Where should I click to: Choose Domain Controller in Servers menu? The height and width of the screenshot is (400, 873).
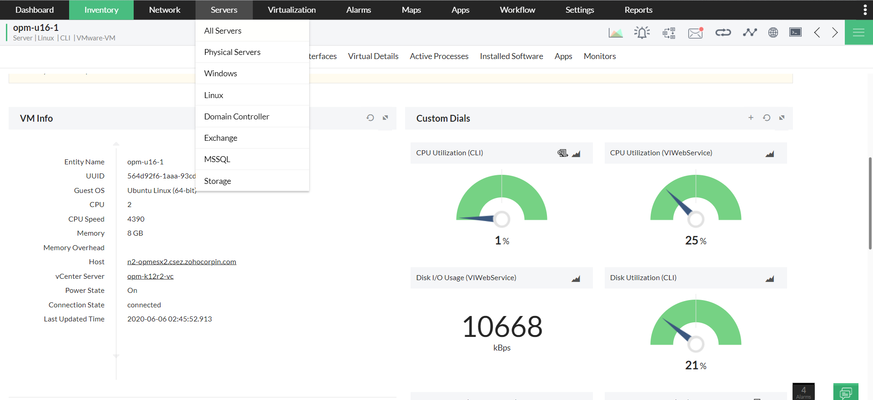pos(236,116)
